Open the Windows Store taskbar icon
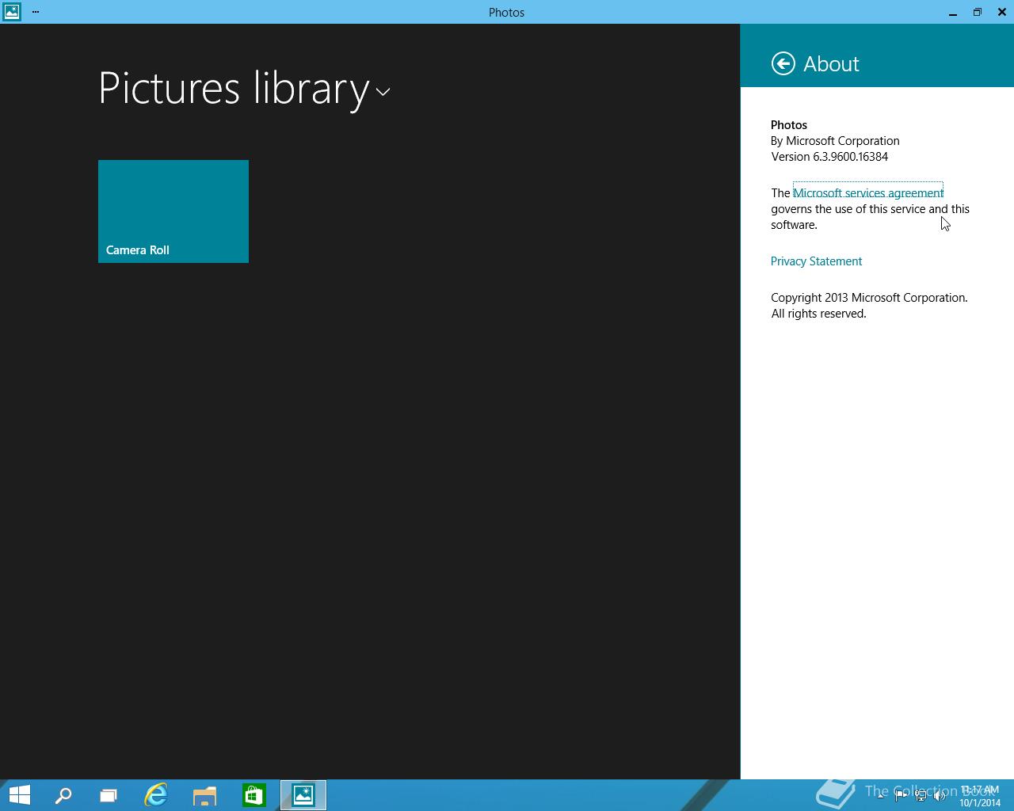 [253, 795]
